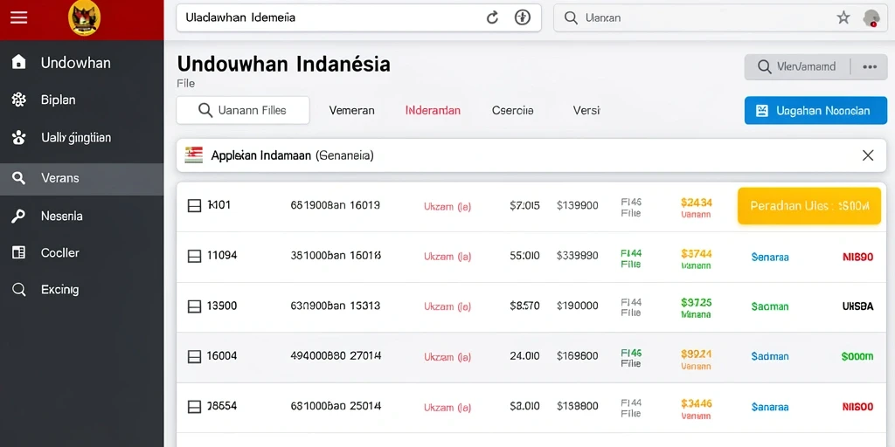Focus the Ulanxan search field
The image size is (895, 447).
[721, 17]
